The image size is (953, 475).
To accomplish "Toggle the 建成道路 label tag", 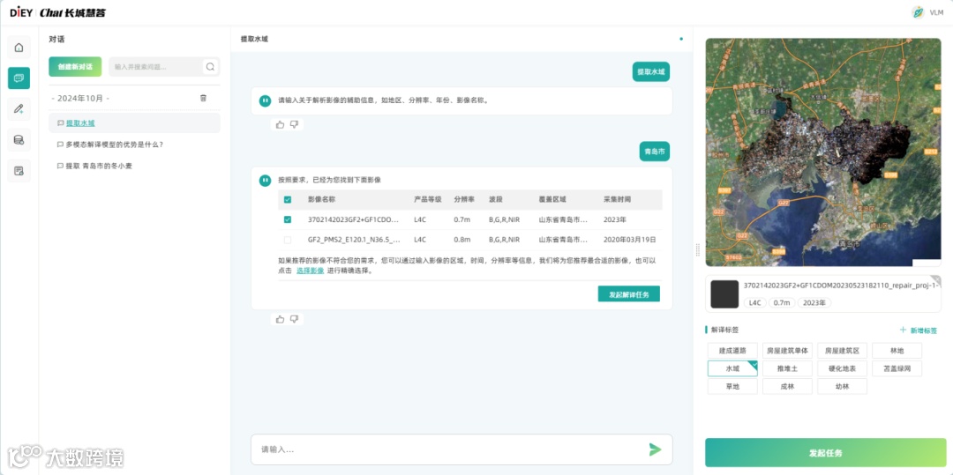I will click(x=732, y=351).
